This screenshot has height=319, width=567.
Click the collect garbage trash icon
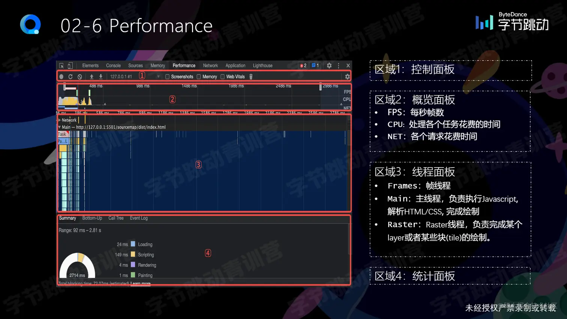(251, 76)
